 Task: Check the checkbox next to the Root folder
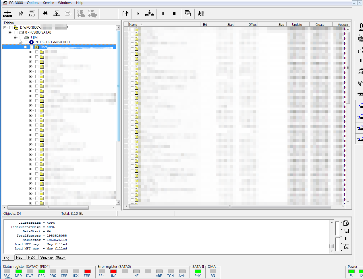[32, 47]
